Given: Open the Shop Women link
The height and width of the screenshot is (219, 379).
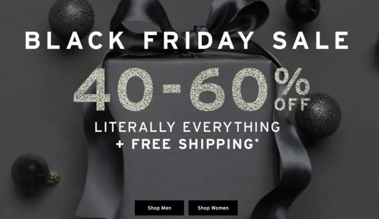Looking at the screenshot, I should (213, 208).
